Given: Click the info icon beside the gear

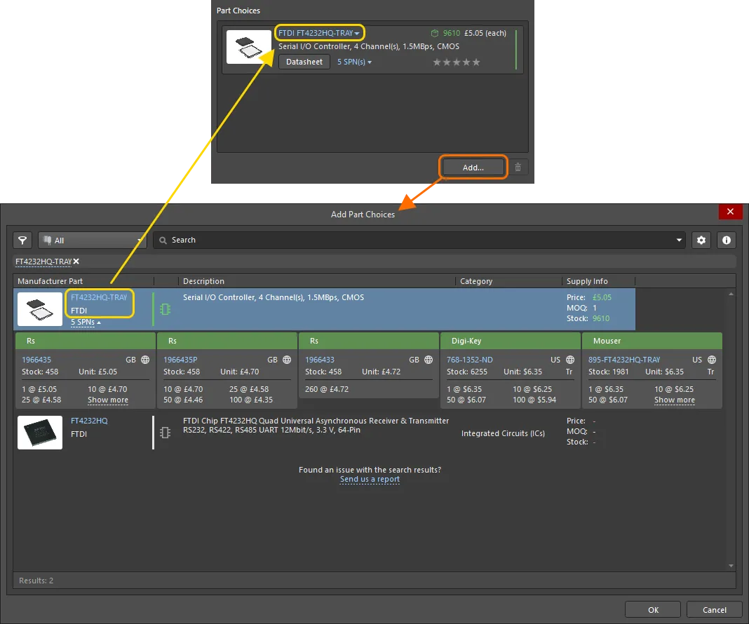Looking at the screenshot, I should point(727,240).
